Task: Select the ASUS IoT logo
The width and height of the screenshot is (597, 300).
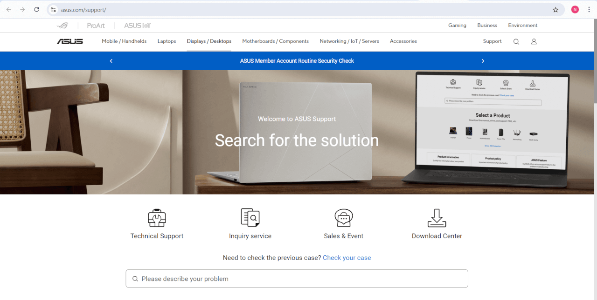Action: click(x=136, y=25)
